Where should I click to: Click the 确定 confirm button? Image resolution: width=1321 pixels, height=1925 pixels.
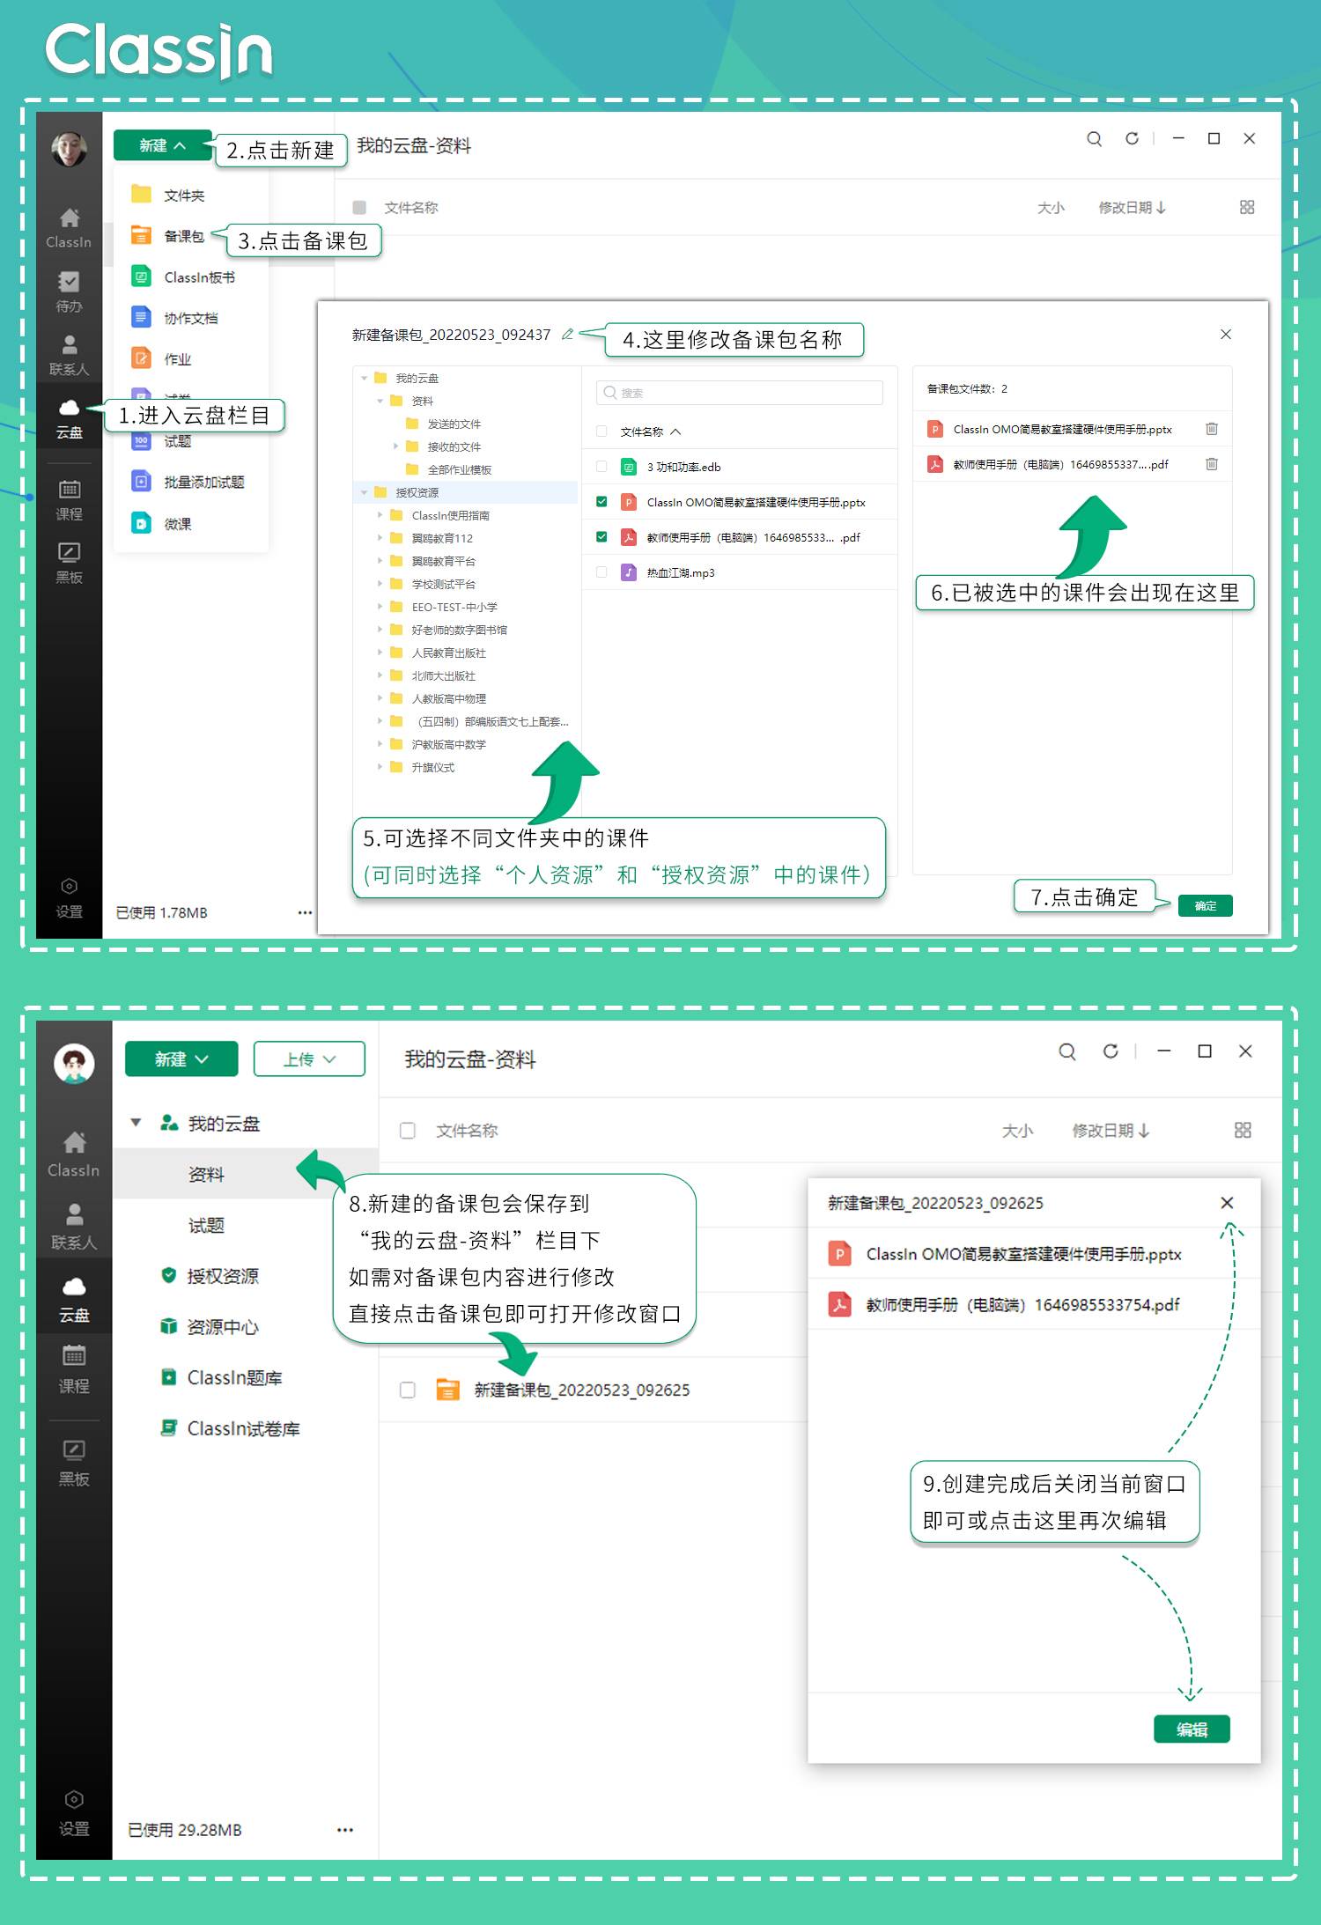click(1205, 905)
